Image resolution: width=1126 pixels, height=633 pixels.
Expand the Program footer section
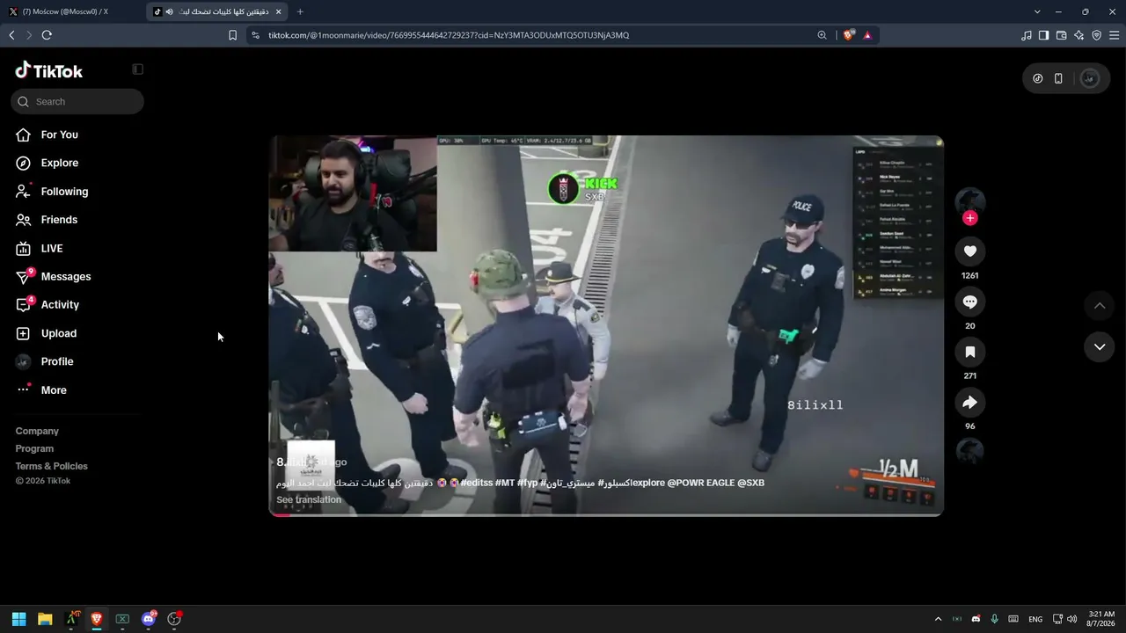34,448
